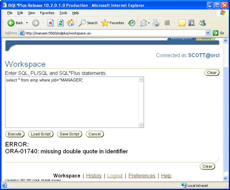Click the Save Script button
The width and height of the screenshot is (230, 190).
pos(69,134)
